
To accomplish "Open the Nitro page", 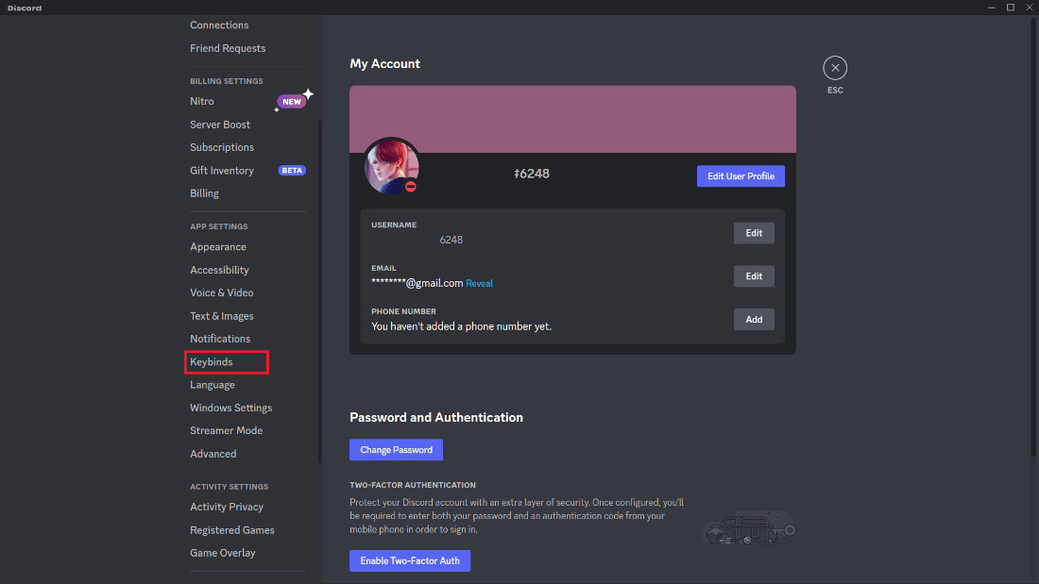I will point(201,101).
